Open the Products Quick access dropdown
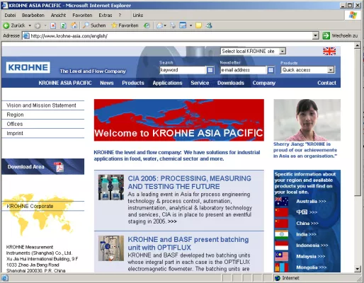The image size is (364, 283). point(307,70)
